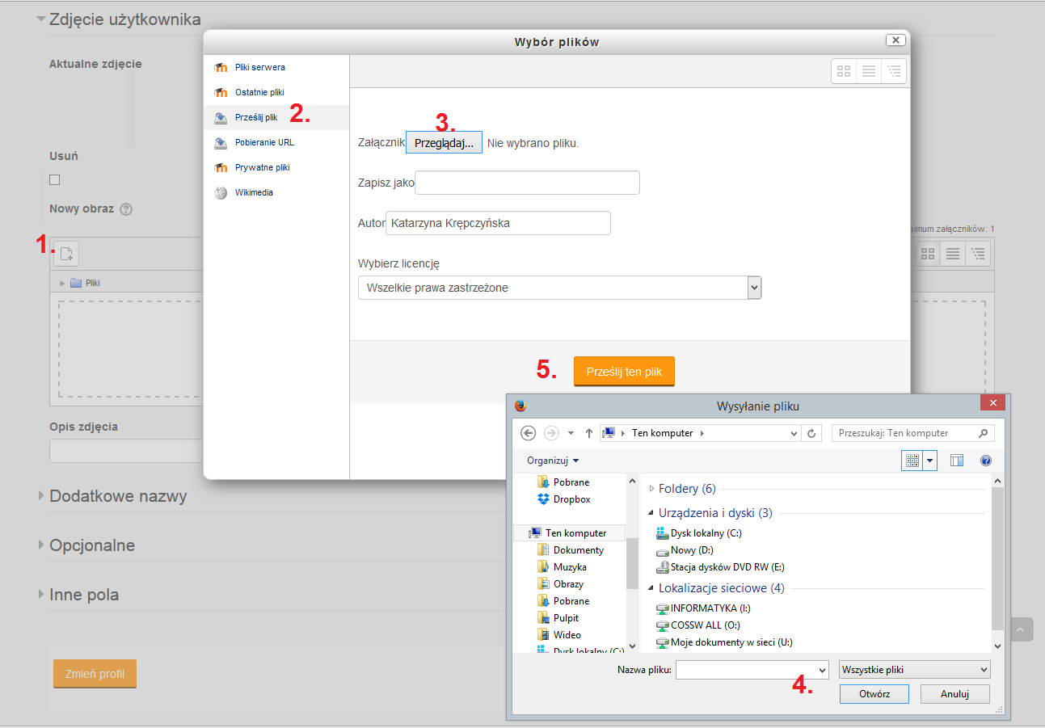This screenshot has height=728, width=1045.
Task: Click the Zmień profil button
Action: (95, 674)
